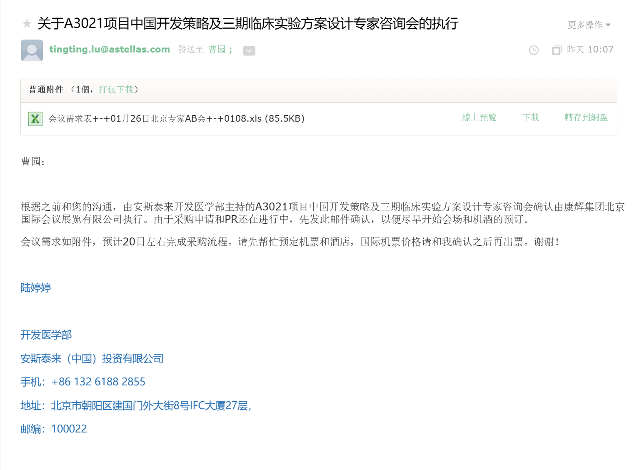Image resolution: width=634 pixels, height=470 pixels.
Task: Open email in new window icon
Action: click(556, 50)
